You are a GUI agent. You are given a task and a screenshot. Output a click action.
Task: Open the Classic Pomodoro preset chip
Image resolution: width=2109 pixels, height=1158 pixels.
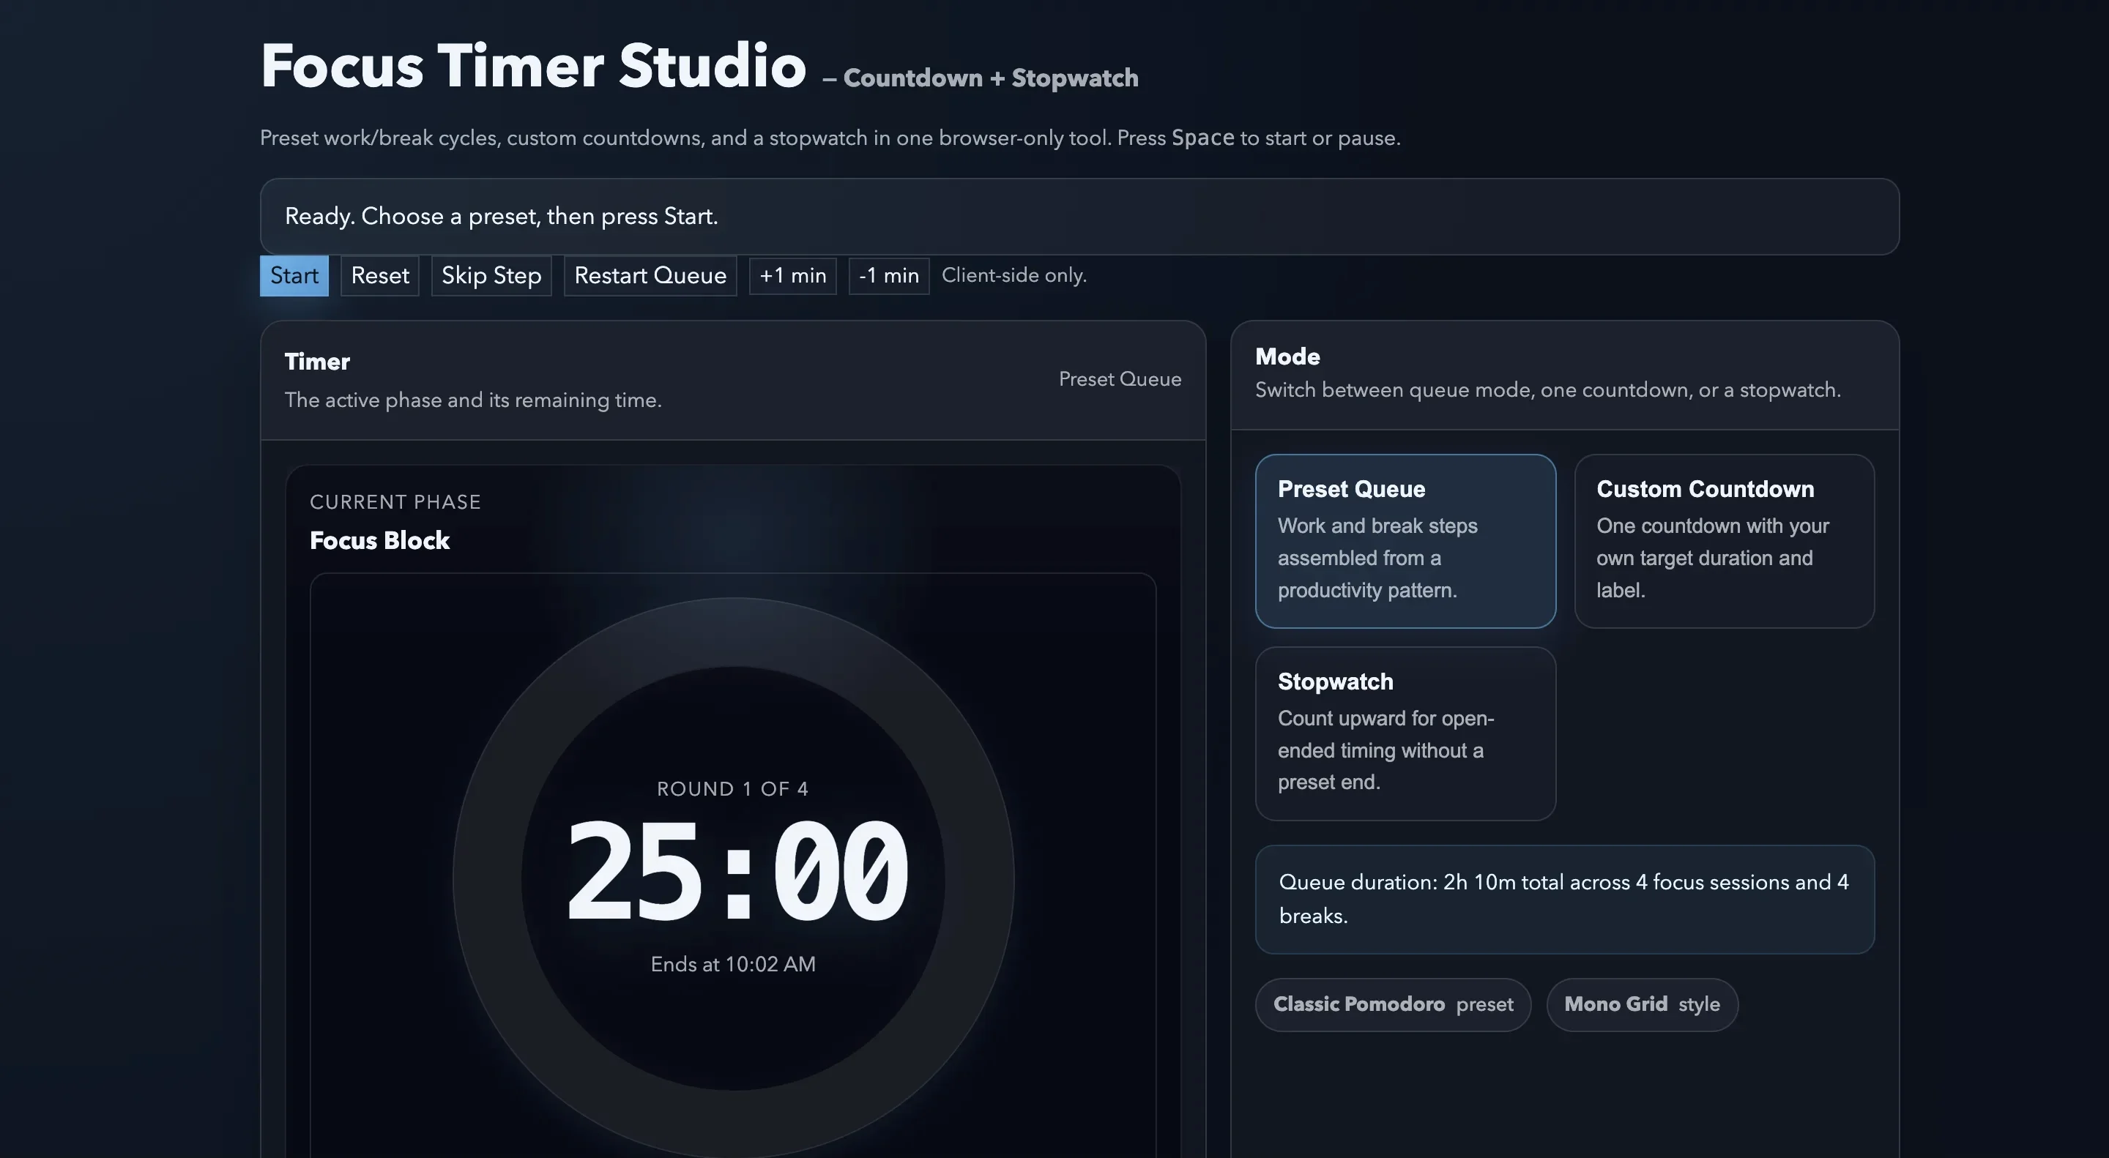(x=1393, y=1004)
